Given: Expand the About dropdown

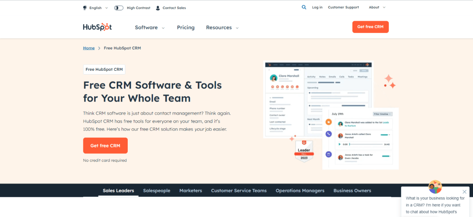Looking at the screenshot, I should coord(377,7).
